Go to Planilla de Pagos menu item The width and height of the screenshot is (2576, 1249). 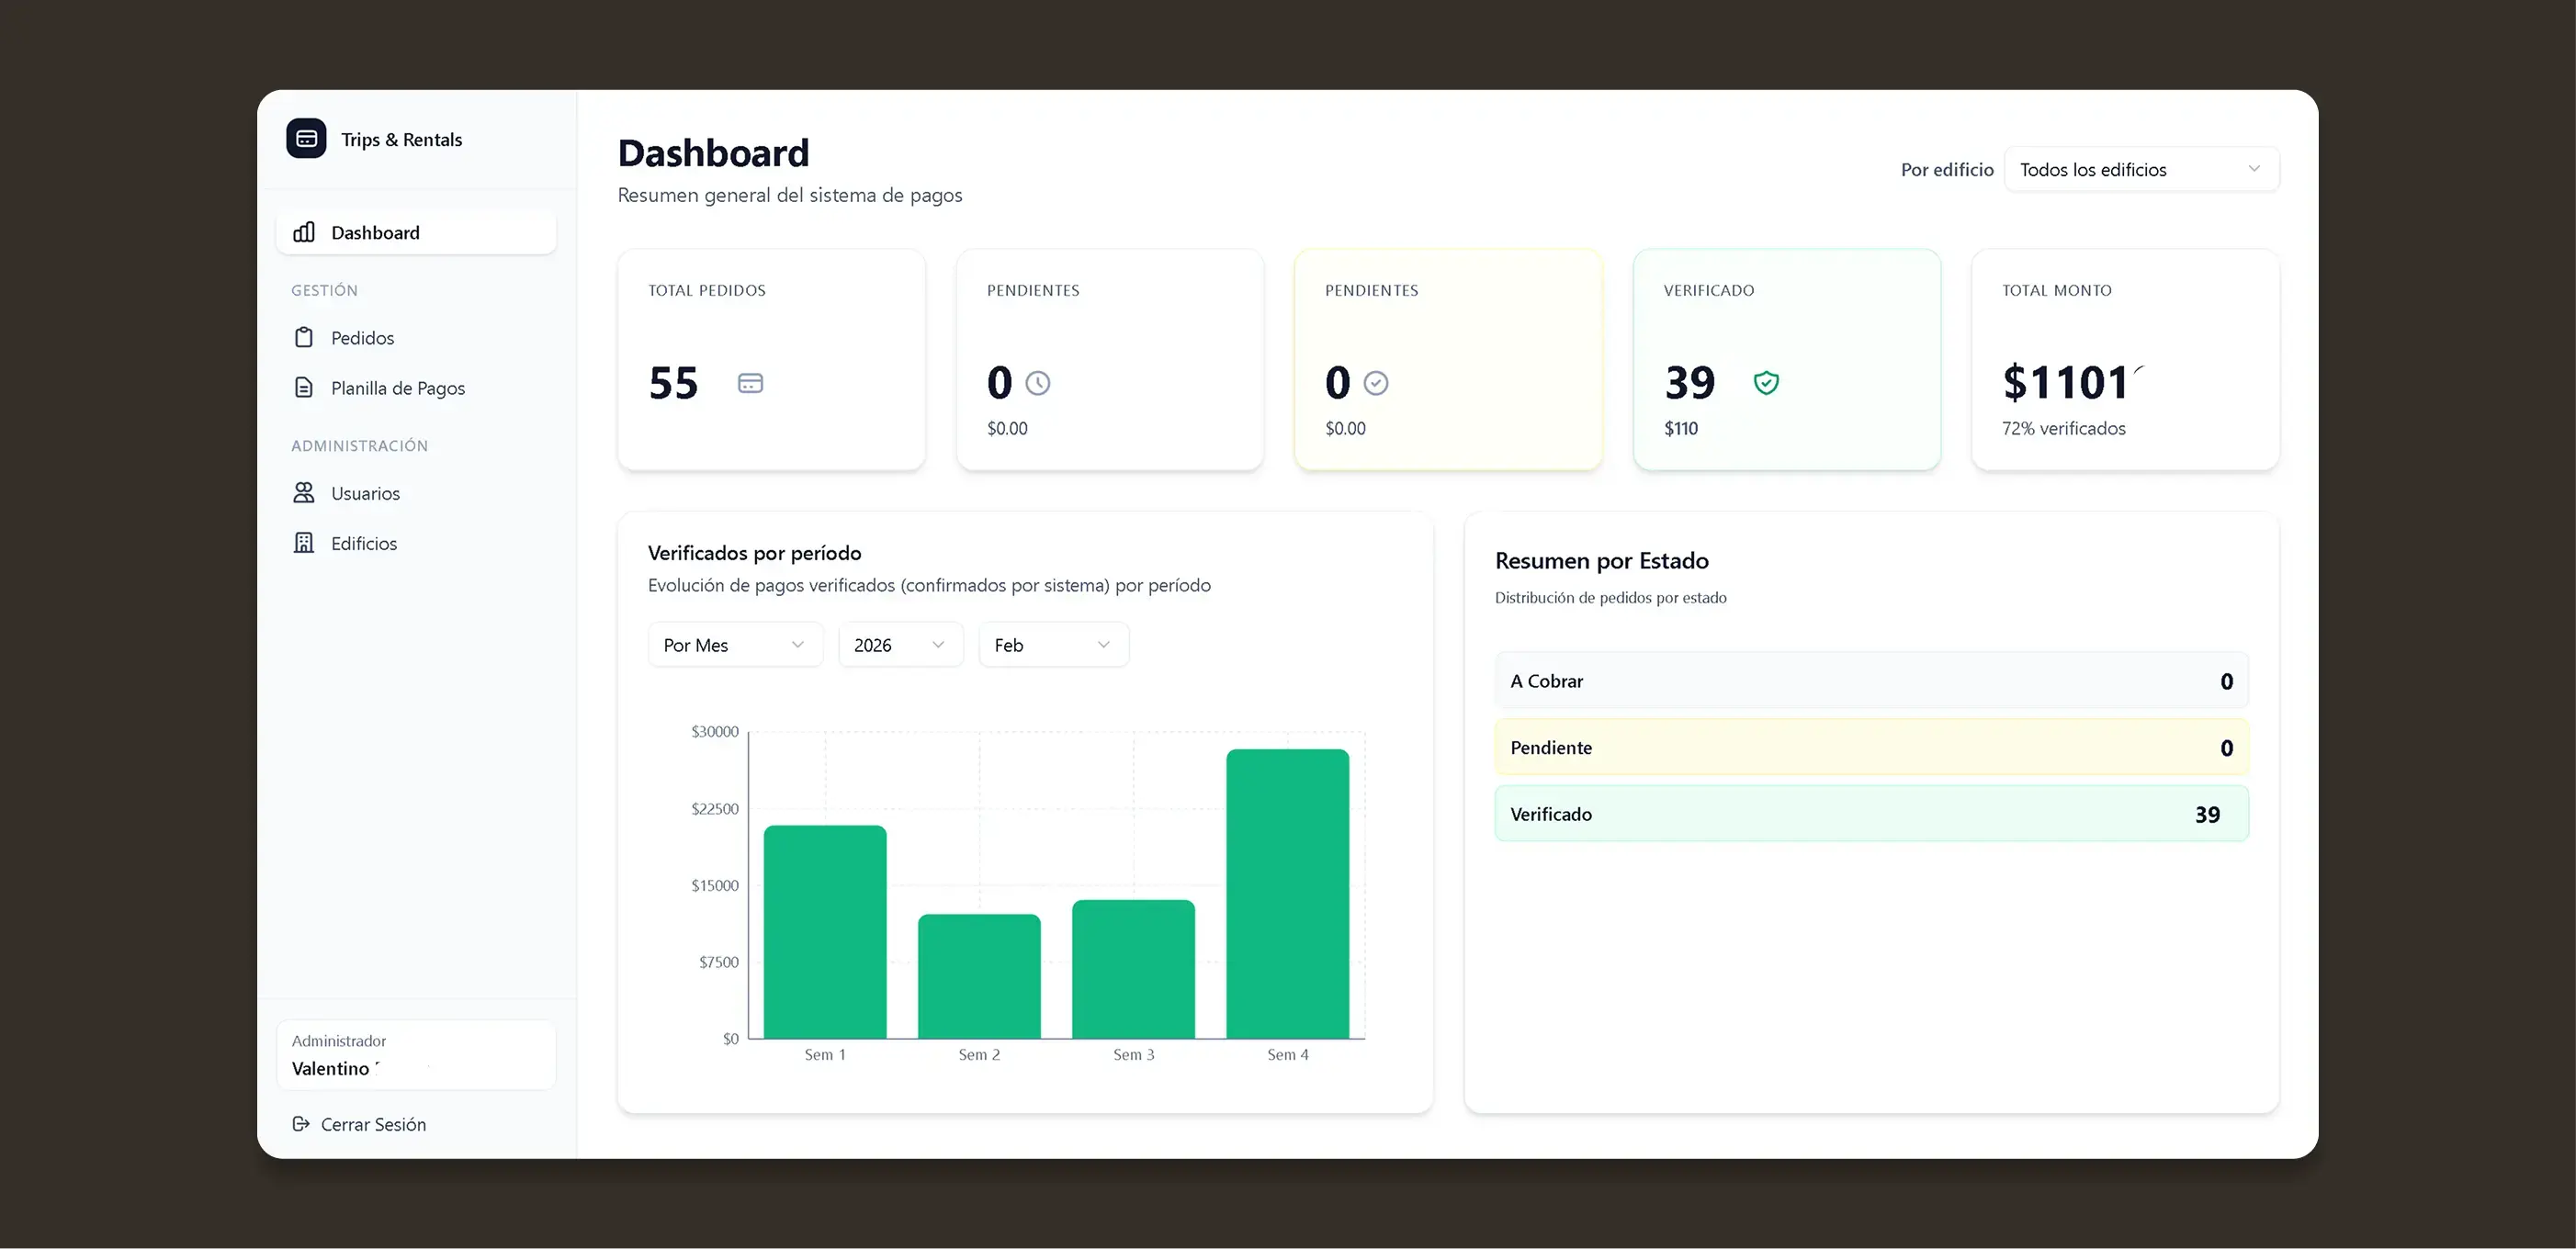click(398, 388)
